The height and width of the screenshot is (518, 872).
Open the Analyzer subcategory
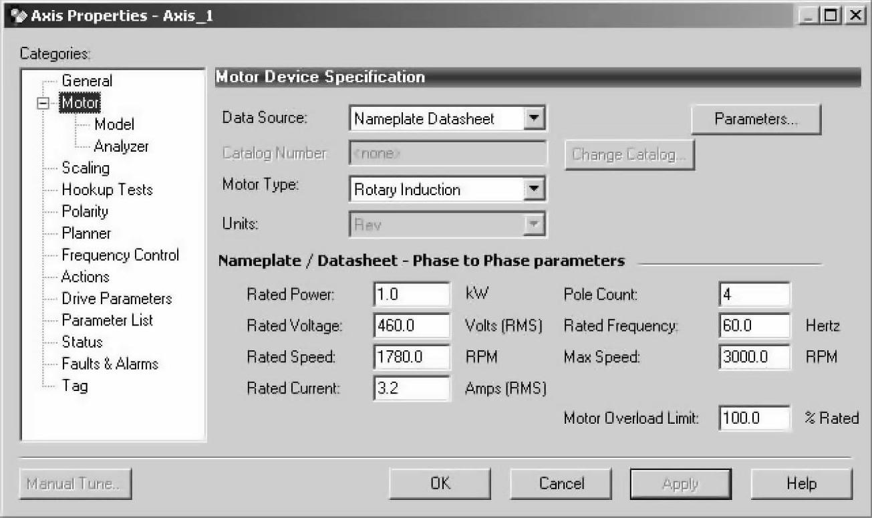point(121,146)
